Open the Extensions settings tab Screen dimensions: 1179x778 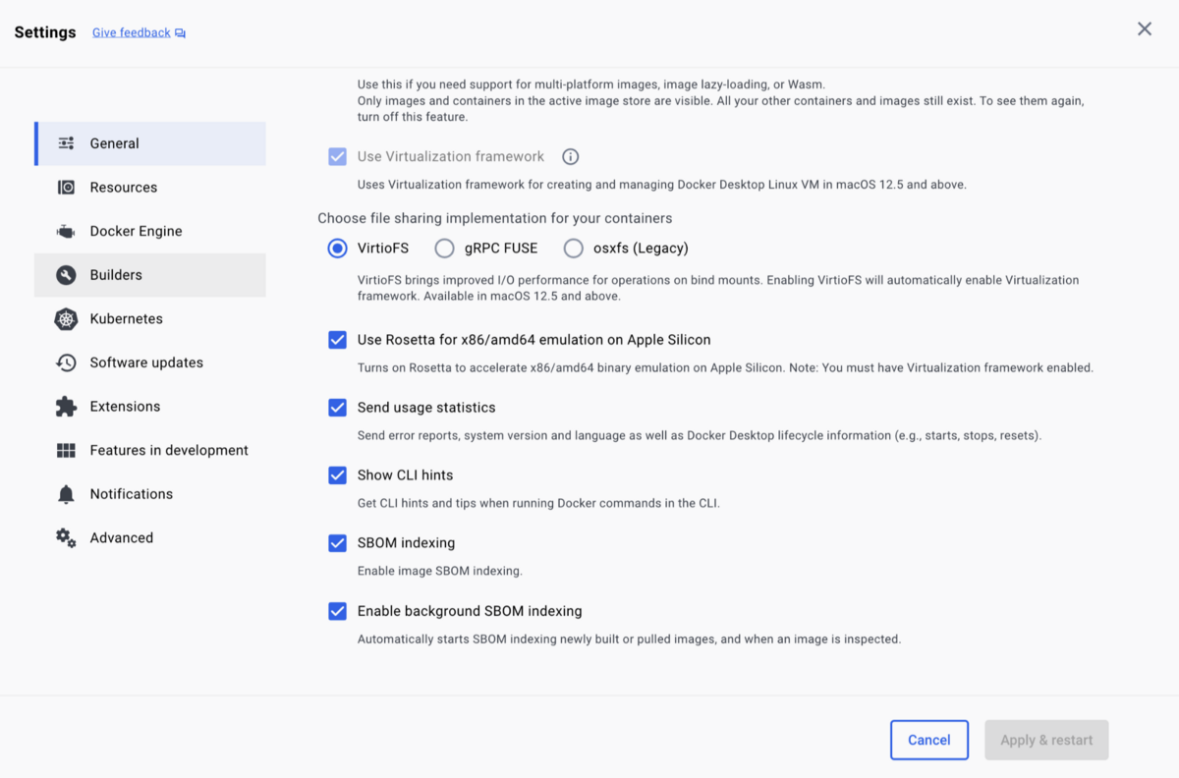pos(150,407)
